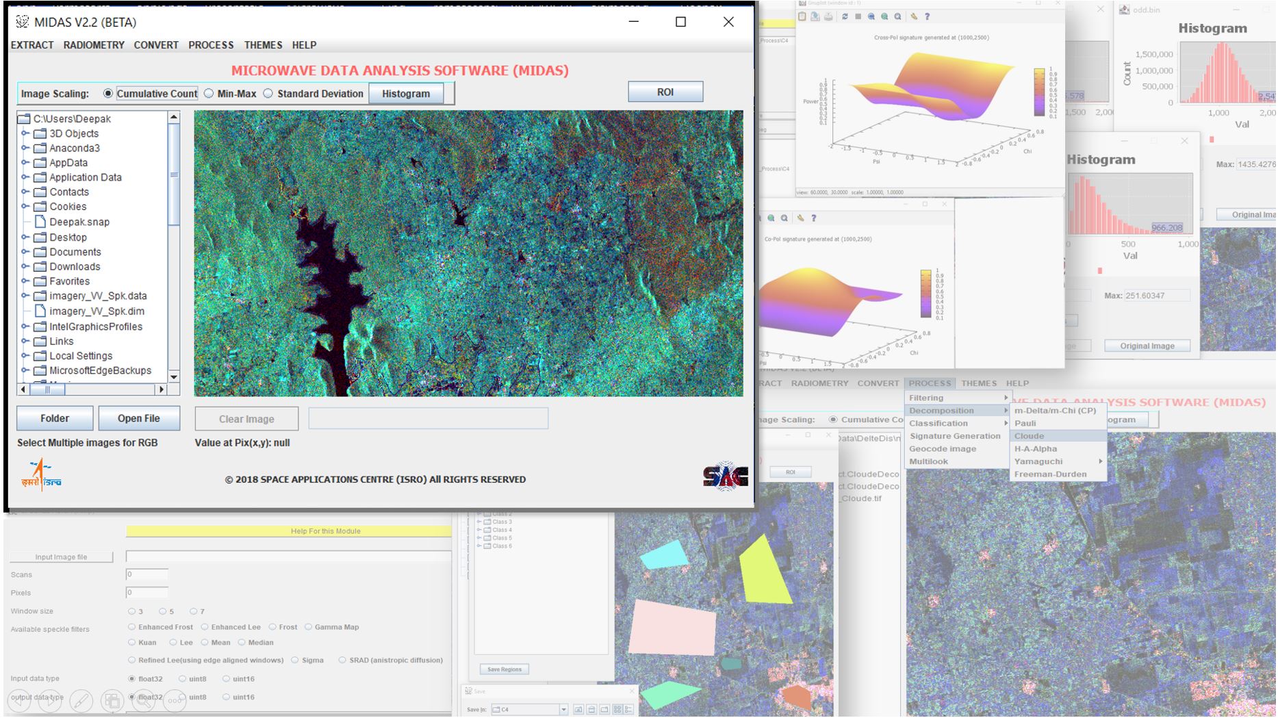Image resolution: width=1278 pixels, height=718 pixels.
Task: Click the slideshow previous-slide arrow overlay
Action: coord(20,700)
